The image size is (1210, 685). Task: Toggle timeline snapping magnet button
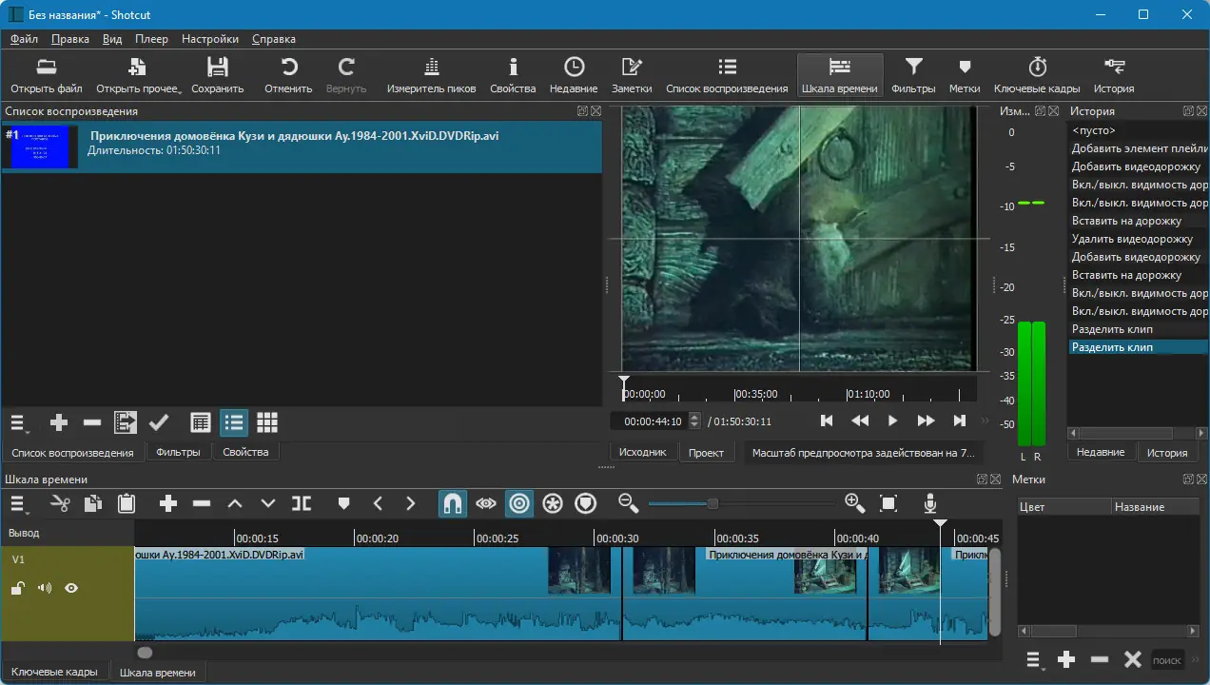[453, 503]
